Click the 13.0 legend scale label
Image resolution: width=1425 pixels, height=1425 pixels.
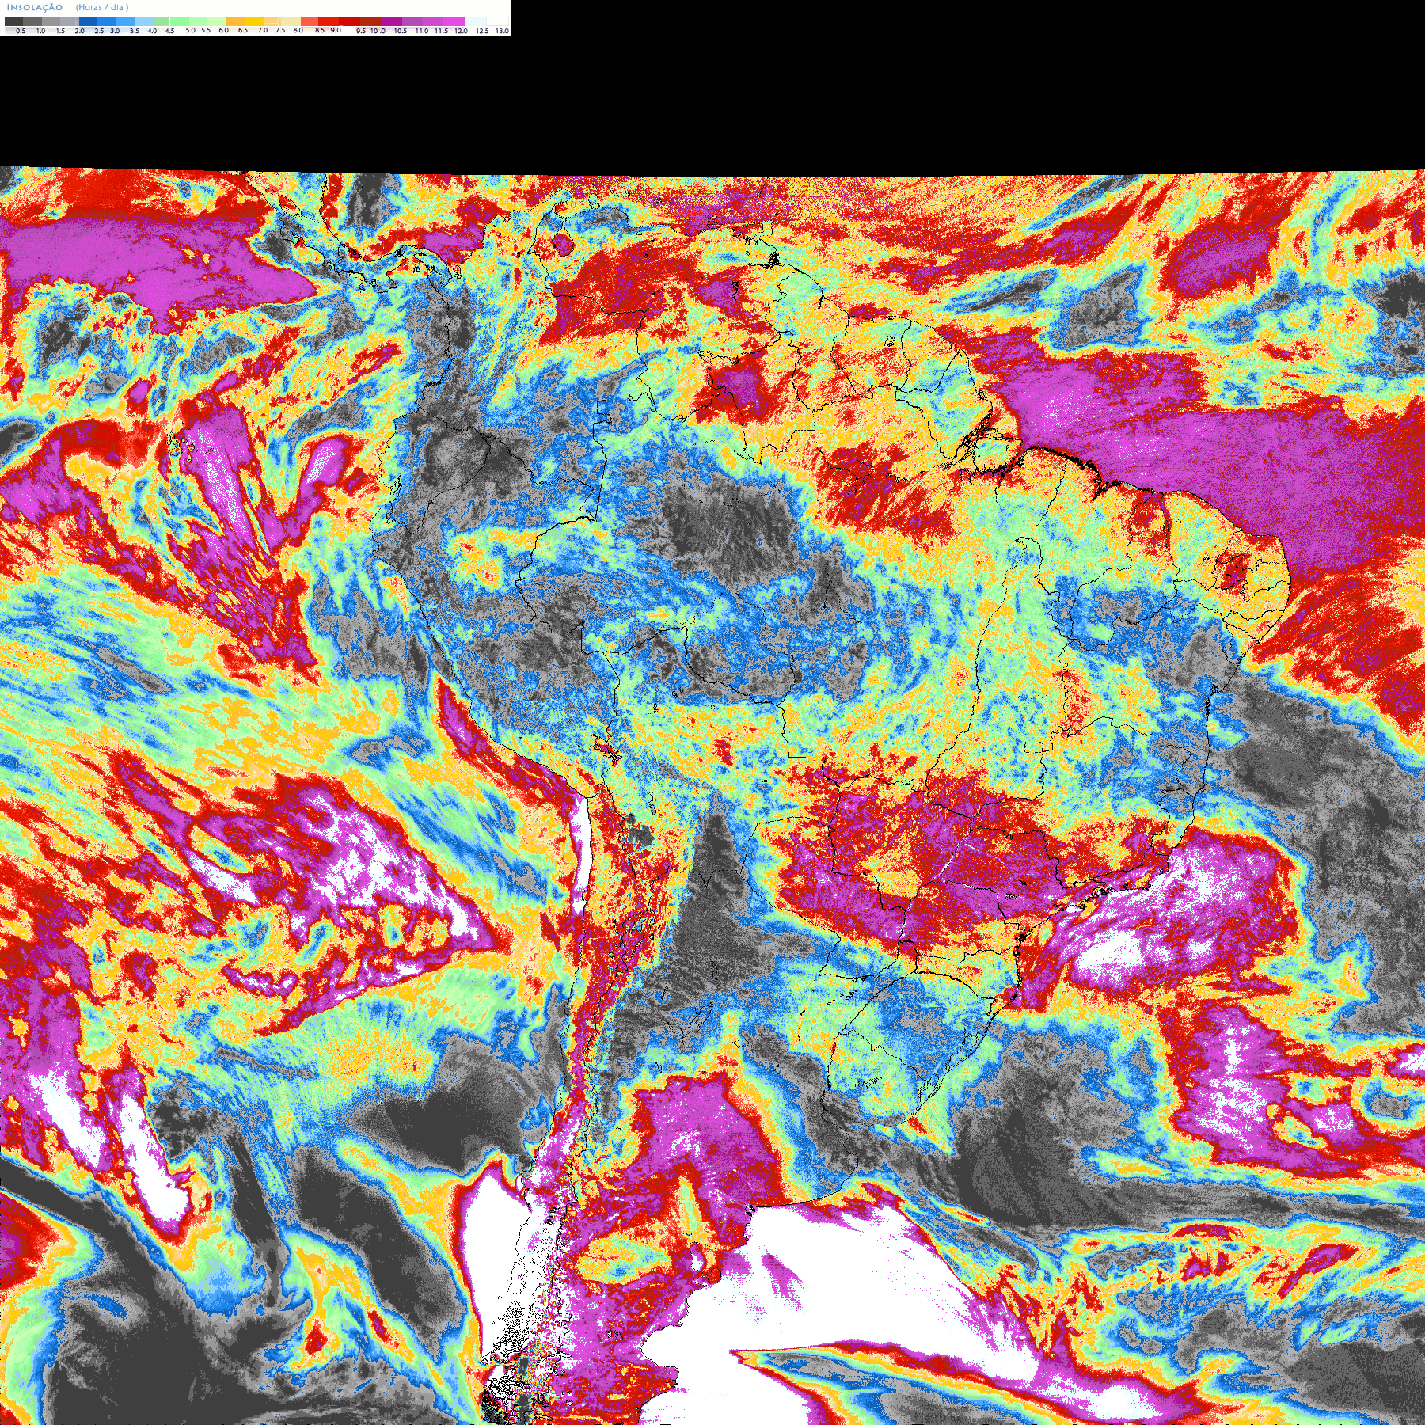[502, 31]
